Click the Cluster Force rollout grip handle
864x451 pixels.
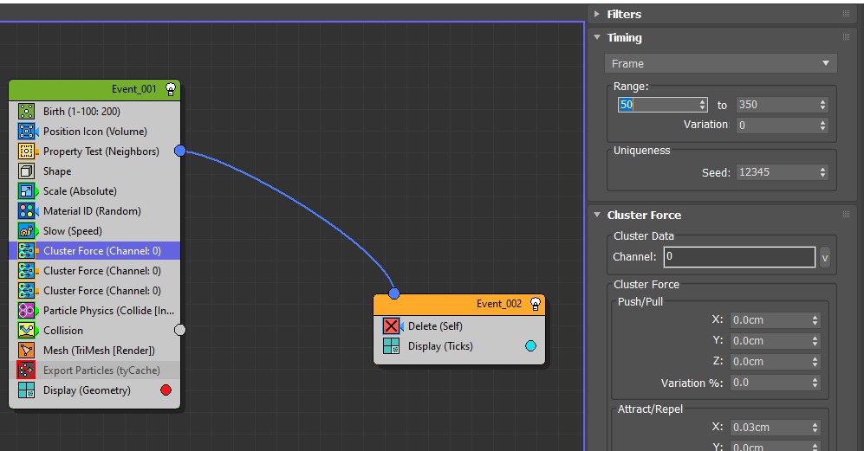847,214
